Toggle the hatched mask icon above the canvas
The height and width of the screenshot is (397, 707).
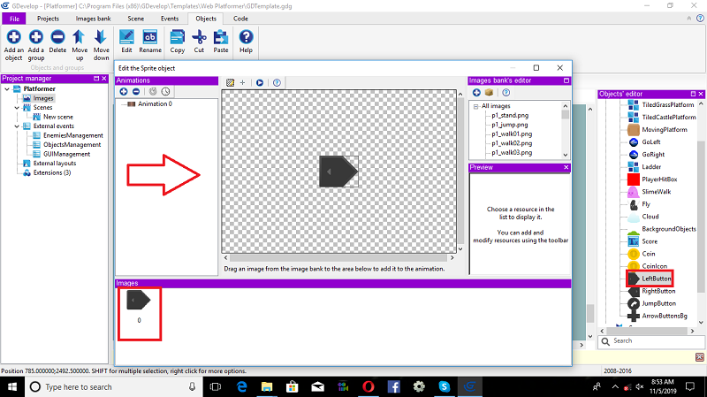230,82
